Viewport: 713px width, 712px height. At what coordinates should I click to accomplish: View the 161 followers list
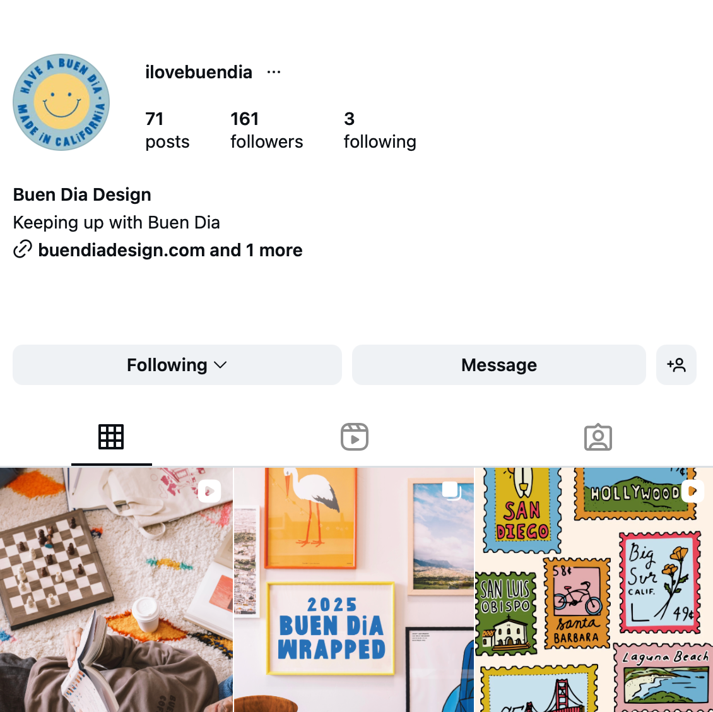click(x=266, y=130)
